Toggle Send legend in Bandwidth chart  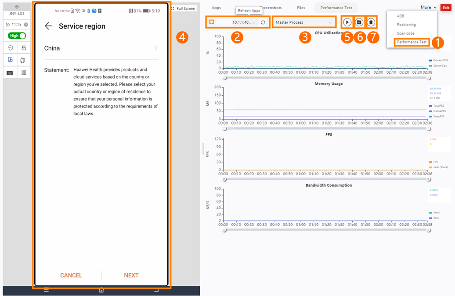pos(434,213)
